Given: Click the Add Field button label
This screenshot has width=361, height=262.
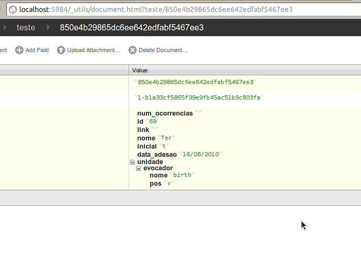Looking at the screenshot, I should coord(37,50).
